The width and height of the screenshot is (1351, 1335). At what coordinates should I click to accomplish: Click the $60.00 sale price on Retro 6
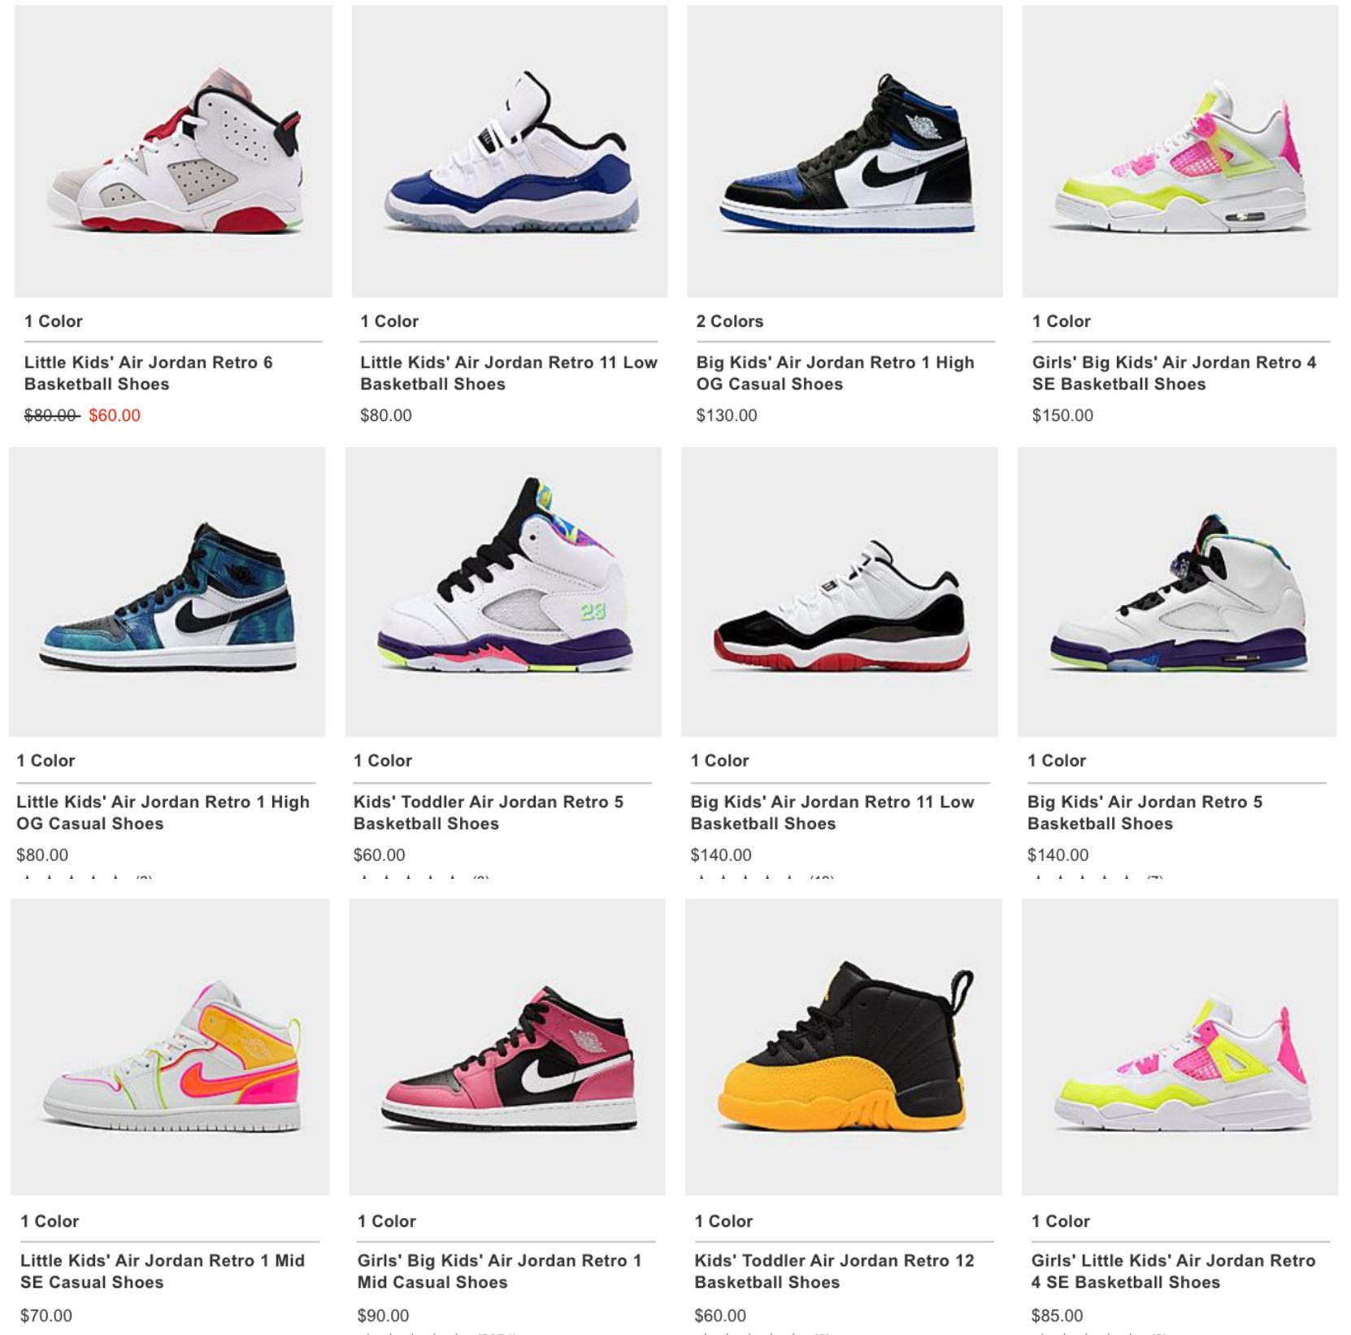[x=115, y=415]
